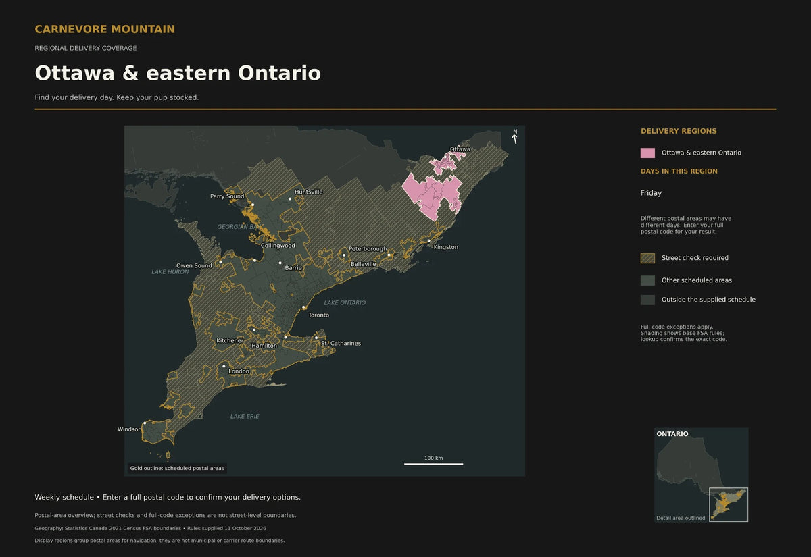Image resolution: width=811 pixels, height=557 pixels.
Task: Click the Display regions group postal areas line
Action: (x=159, y=541)
